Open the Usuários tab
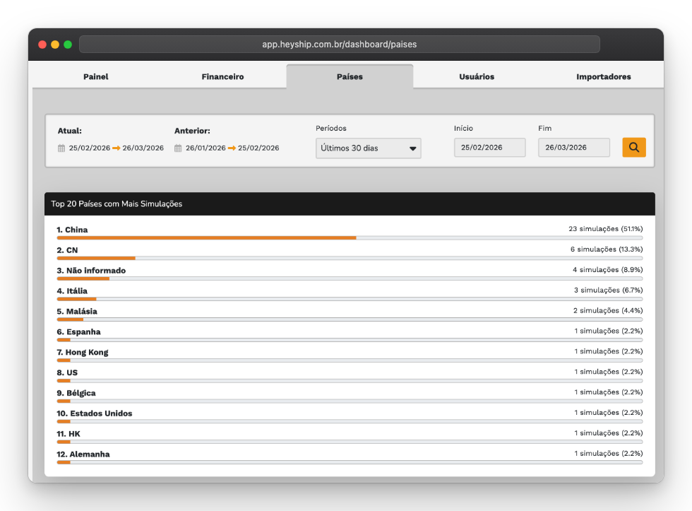Image resolution: width=692 pixels, height=511 pixels. pos(476,76)
